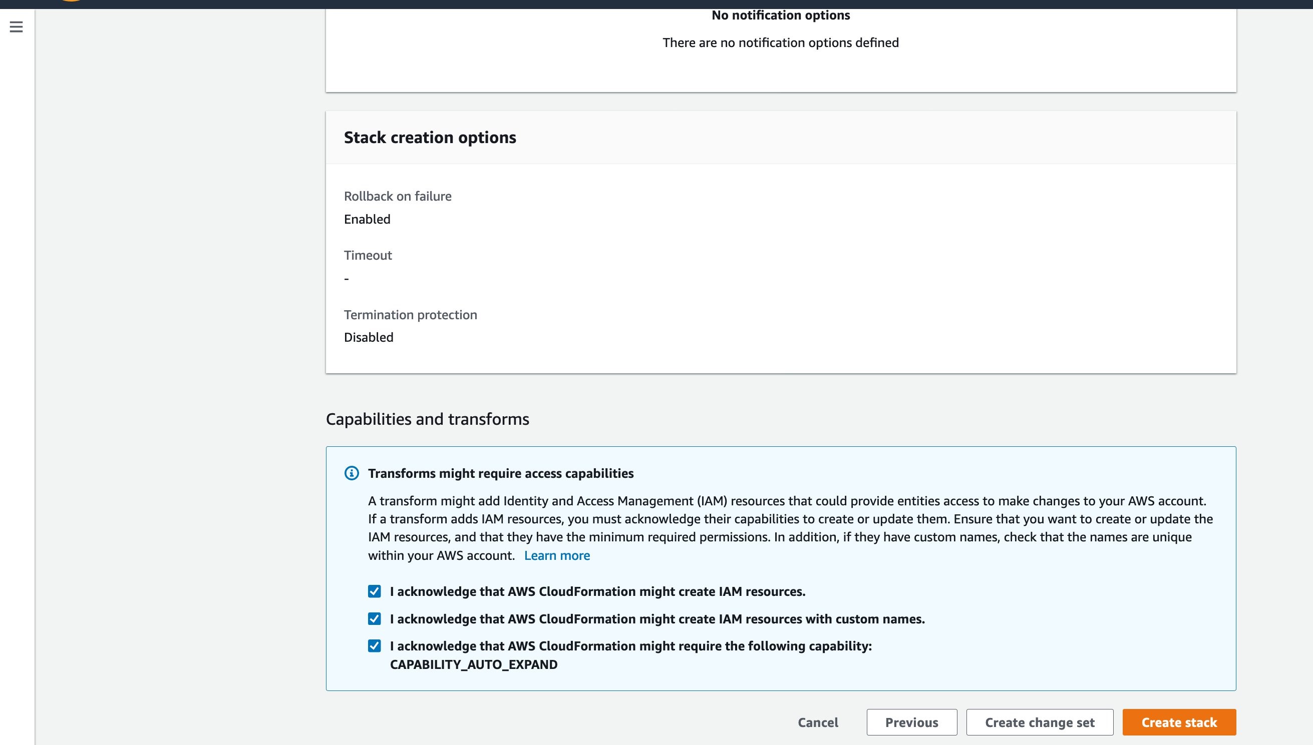
Task: Click the Disabled termination protection value
Action: (x=368, y=337)
